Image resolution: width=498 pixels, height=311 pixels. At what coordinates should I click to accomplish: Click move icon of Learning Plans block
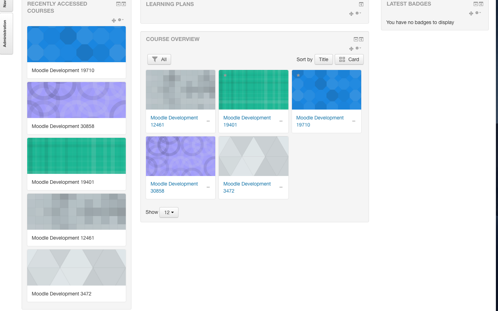[x=351, y=14]
